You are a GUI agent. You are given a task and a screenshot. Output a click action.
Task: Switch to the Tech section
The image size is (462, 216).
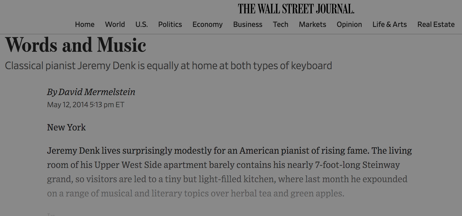[x=280, y=25]
